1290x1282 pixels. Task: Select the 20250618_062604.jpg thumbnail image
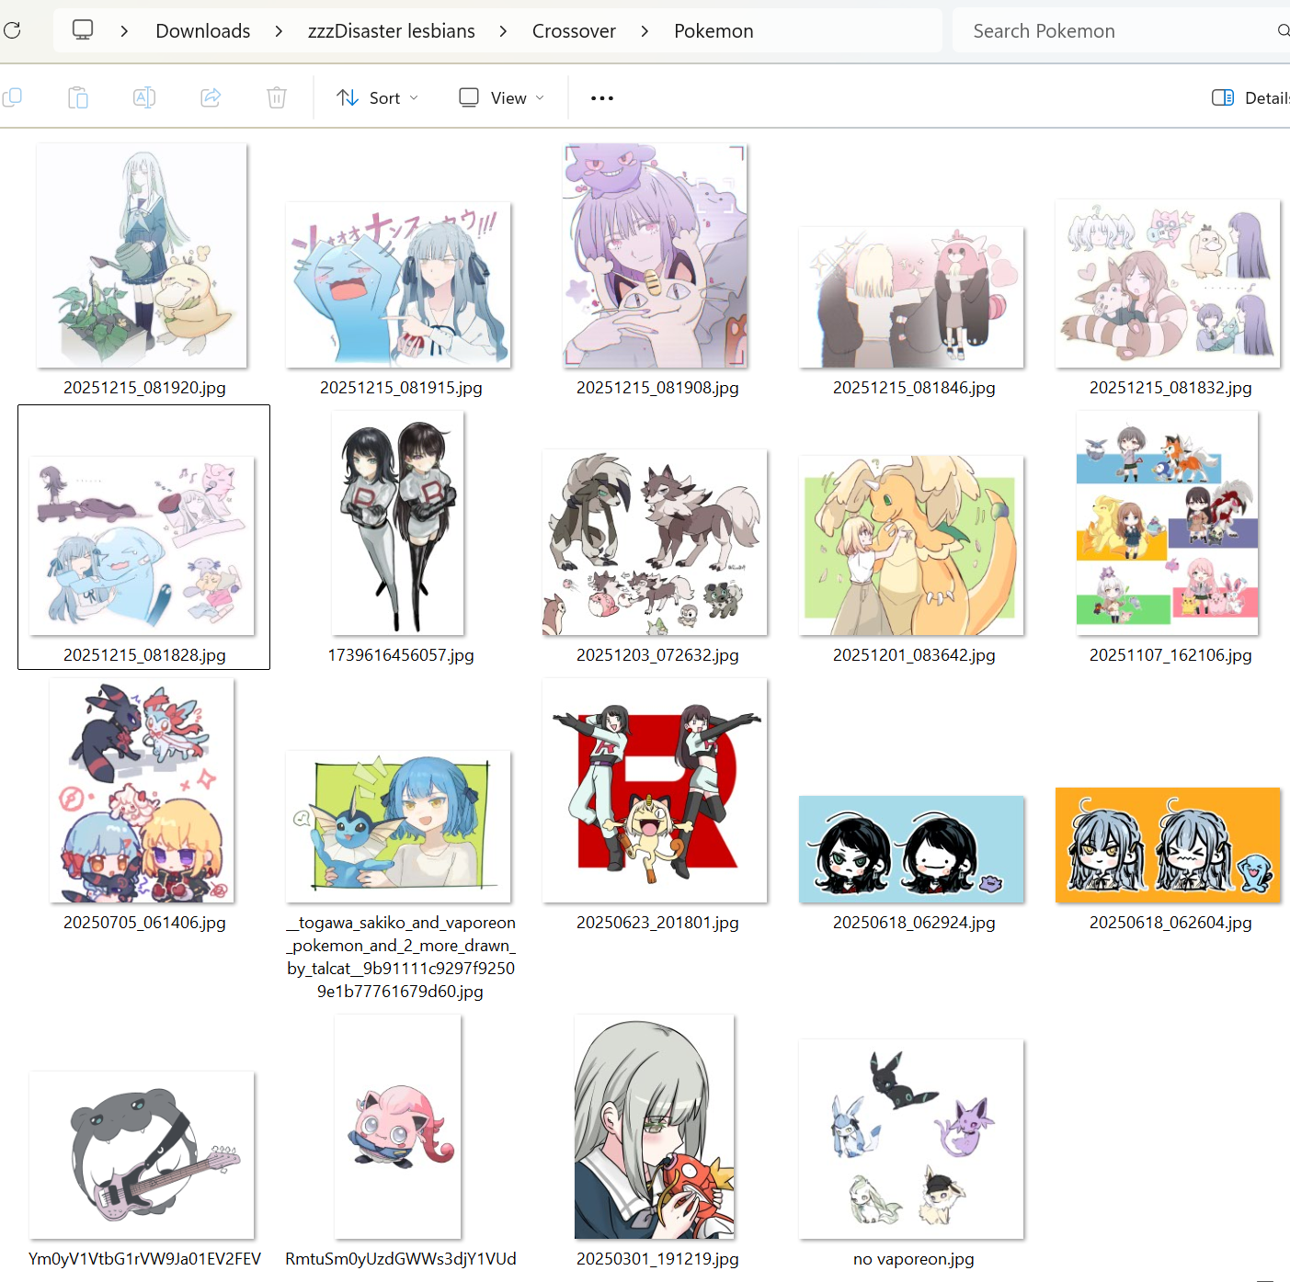1168,845
